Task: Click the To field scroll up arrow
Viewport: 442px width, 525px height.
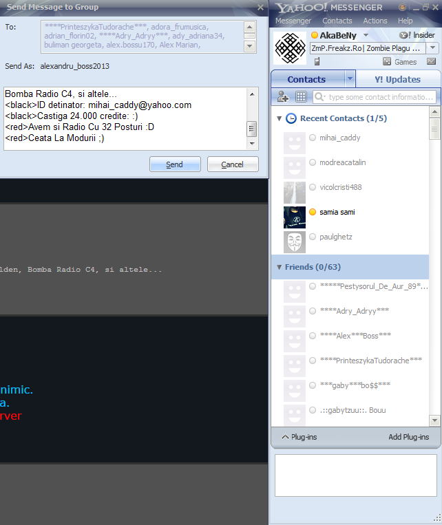Action: [x=250, y=27]
